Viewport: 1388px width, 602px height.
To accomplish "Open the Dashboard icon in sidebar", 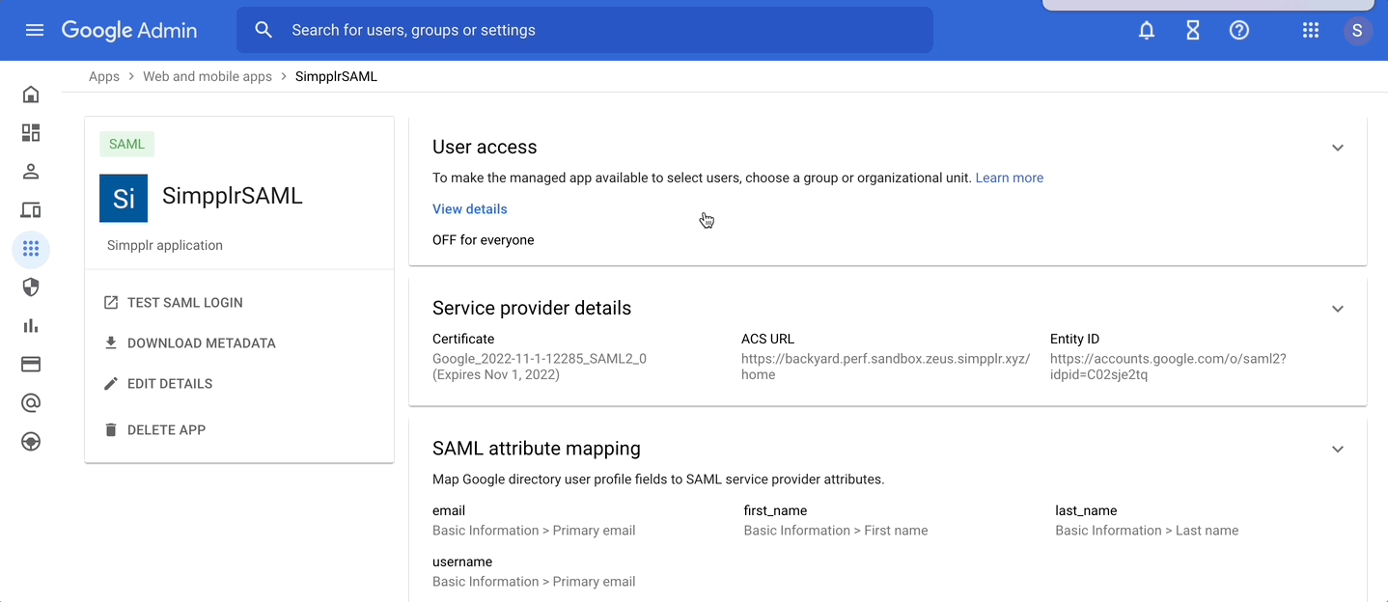I will pos(30,132).
